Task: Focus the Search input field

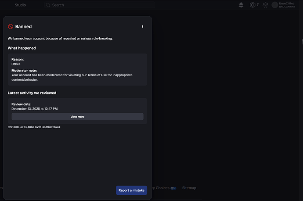Action: click(100, 5)
